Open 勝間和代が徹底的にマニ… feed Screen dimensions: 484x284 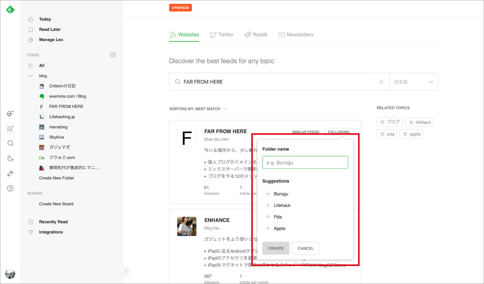[x=74, y=168]
